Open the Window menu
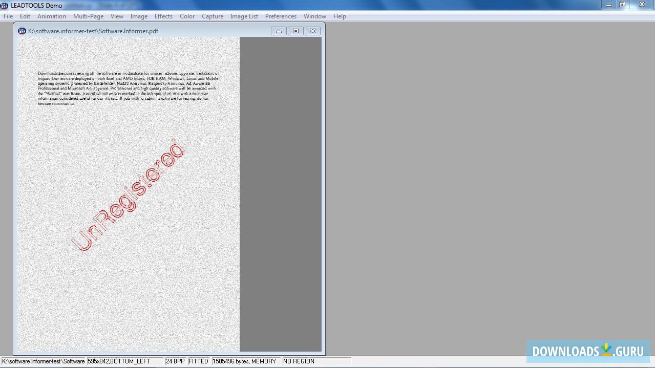Screen dimensions: 655x368 314,16
